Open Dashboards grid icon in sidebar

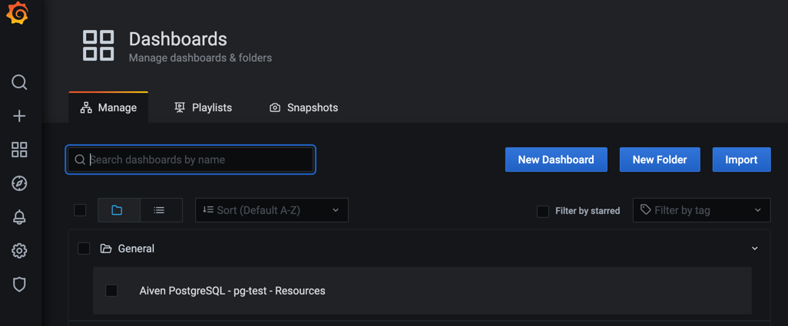click(19, 150)
